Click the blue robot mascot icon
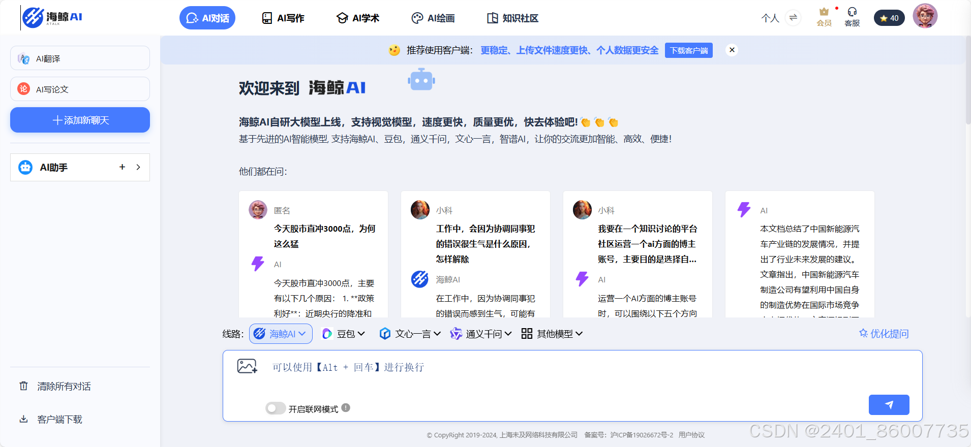This screenshot has width=971, height=447. (x=421, y=80)
